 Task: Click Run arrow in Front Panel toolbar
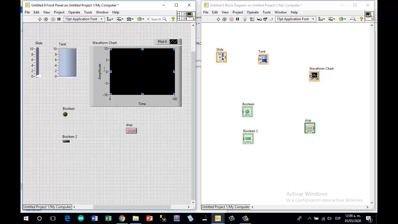(39, 19)
